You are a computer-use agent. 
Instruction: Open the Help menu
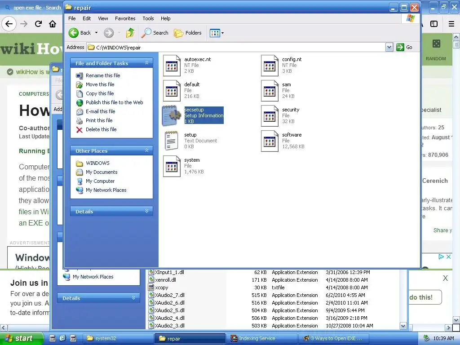tap(165, 18)
